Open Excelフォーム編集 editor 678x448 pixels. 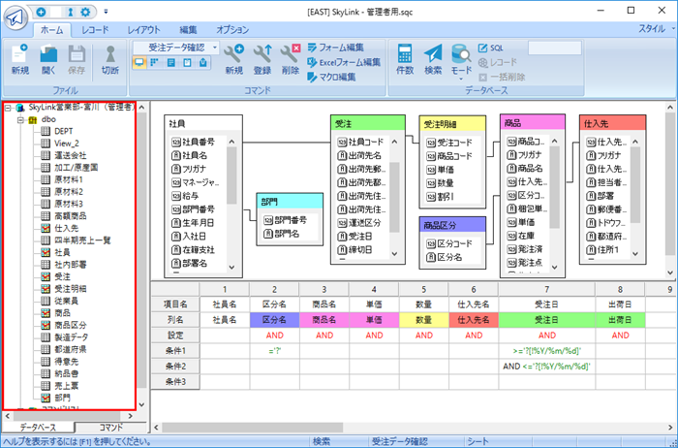point(344,62)
